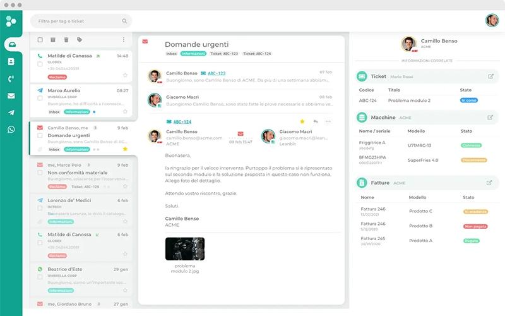This screenshot has width=505, height=316.
Task: Select the BFMG23HPA machine row
Action: pos(427,160)
